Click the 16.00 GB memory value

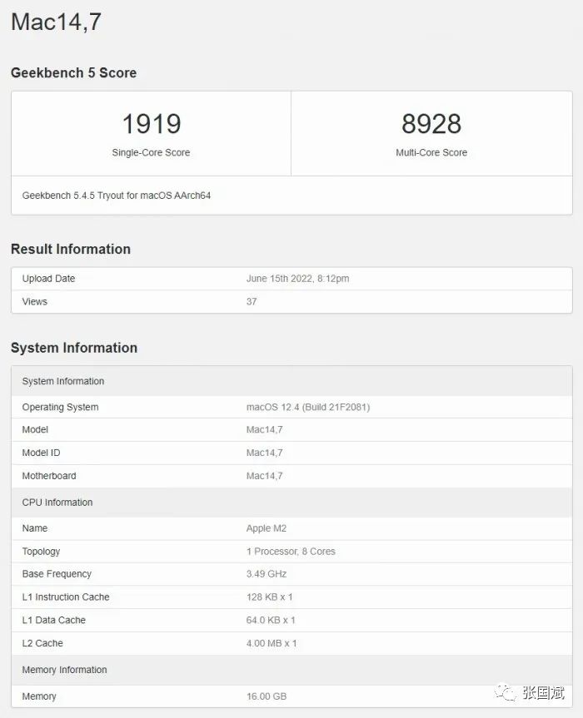tap(267, 696)
